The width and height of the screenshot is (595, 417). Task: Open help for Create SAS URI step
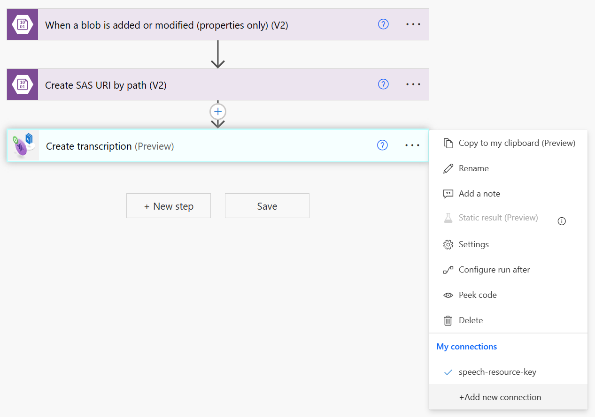click(x=383, y=84)
